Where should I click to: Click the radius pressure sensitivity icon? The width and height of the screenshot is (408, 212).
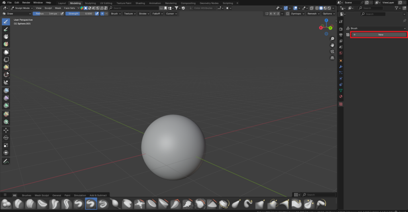point(62,14)
